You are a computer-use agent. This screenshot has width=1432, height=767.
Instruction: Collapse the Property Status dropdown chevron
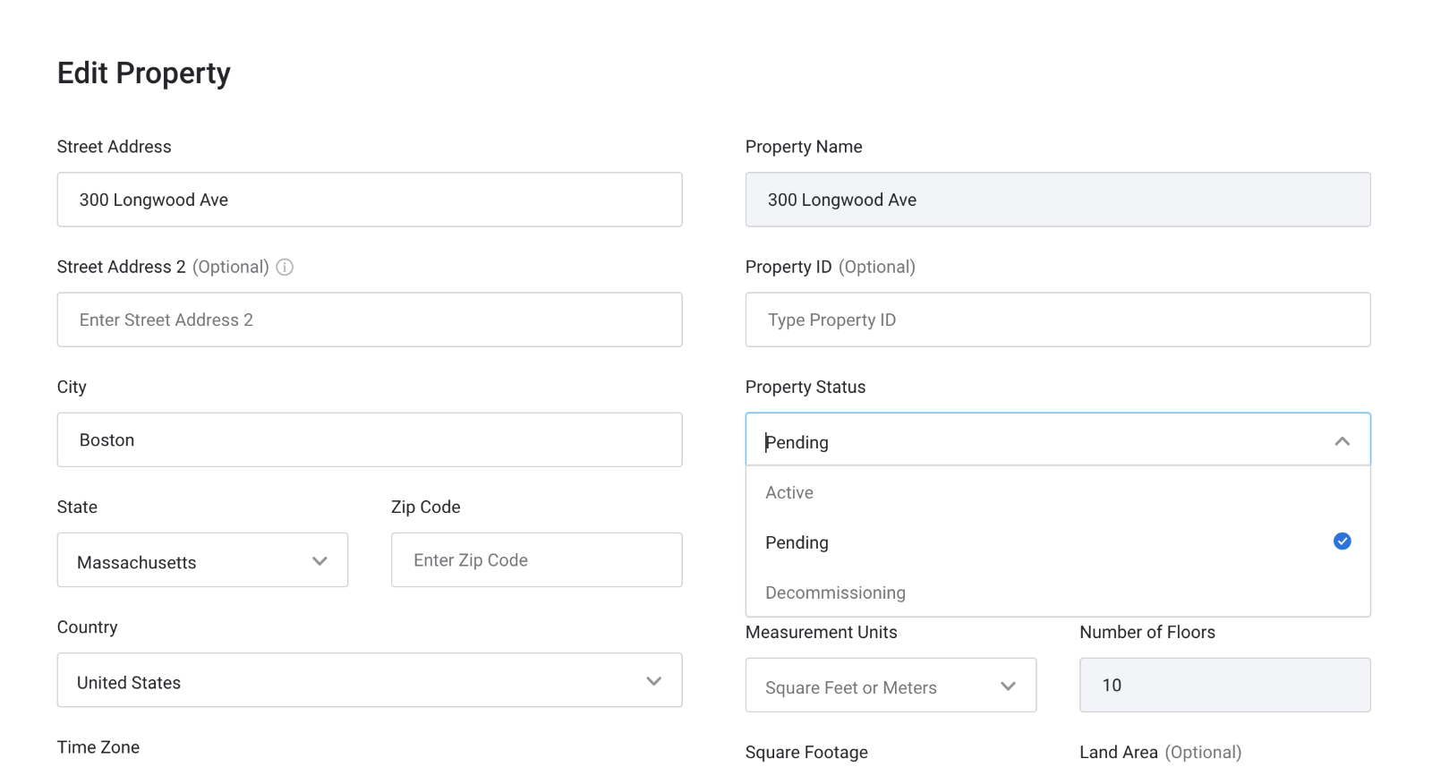1342,441
